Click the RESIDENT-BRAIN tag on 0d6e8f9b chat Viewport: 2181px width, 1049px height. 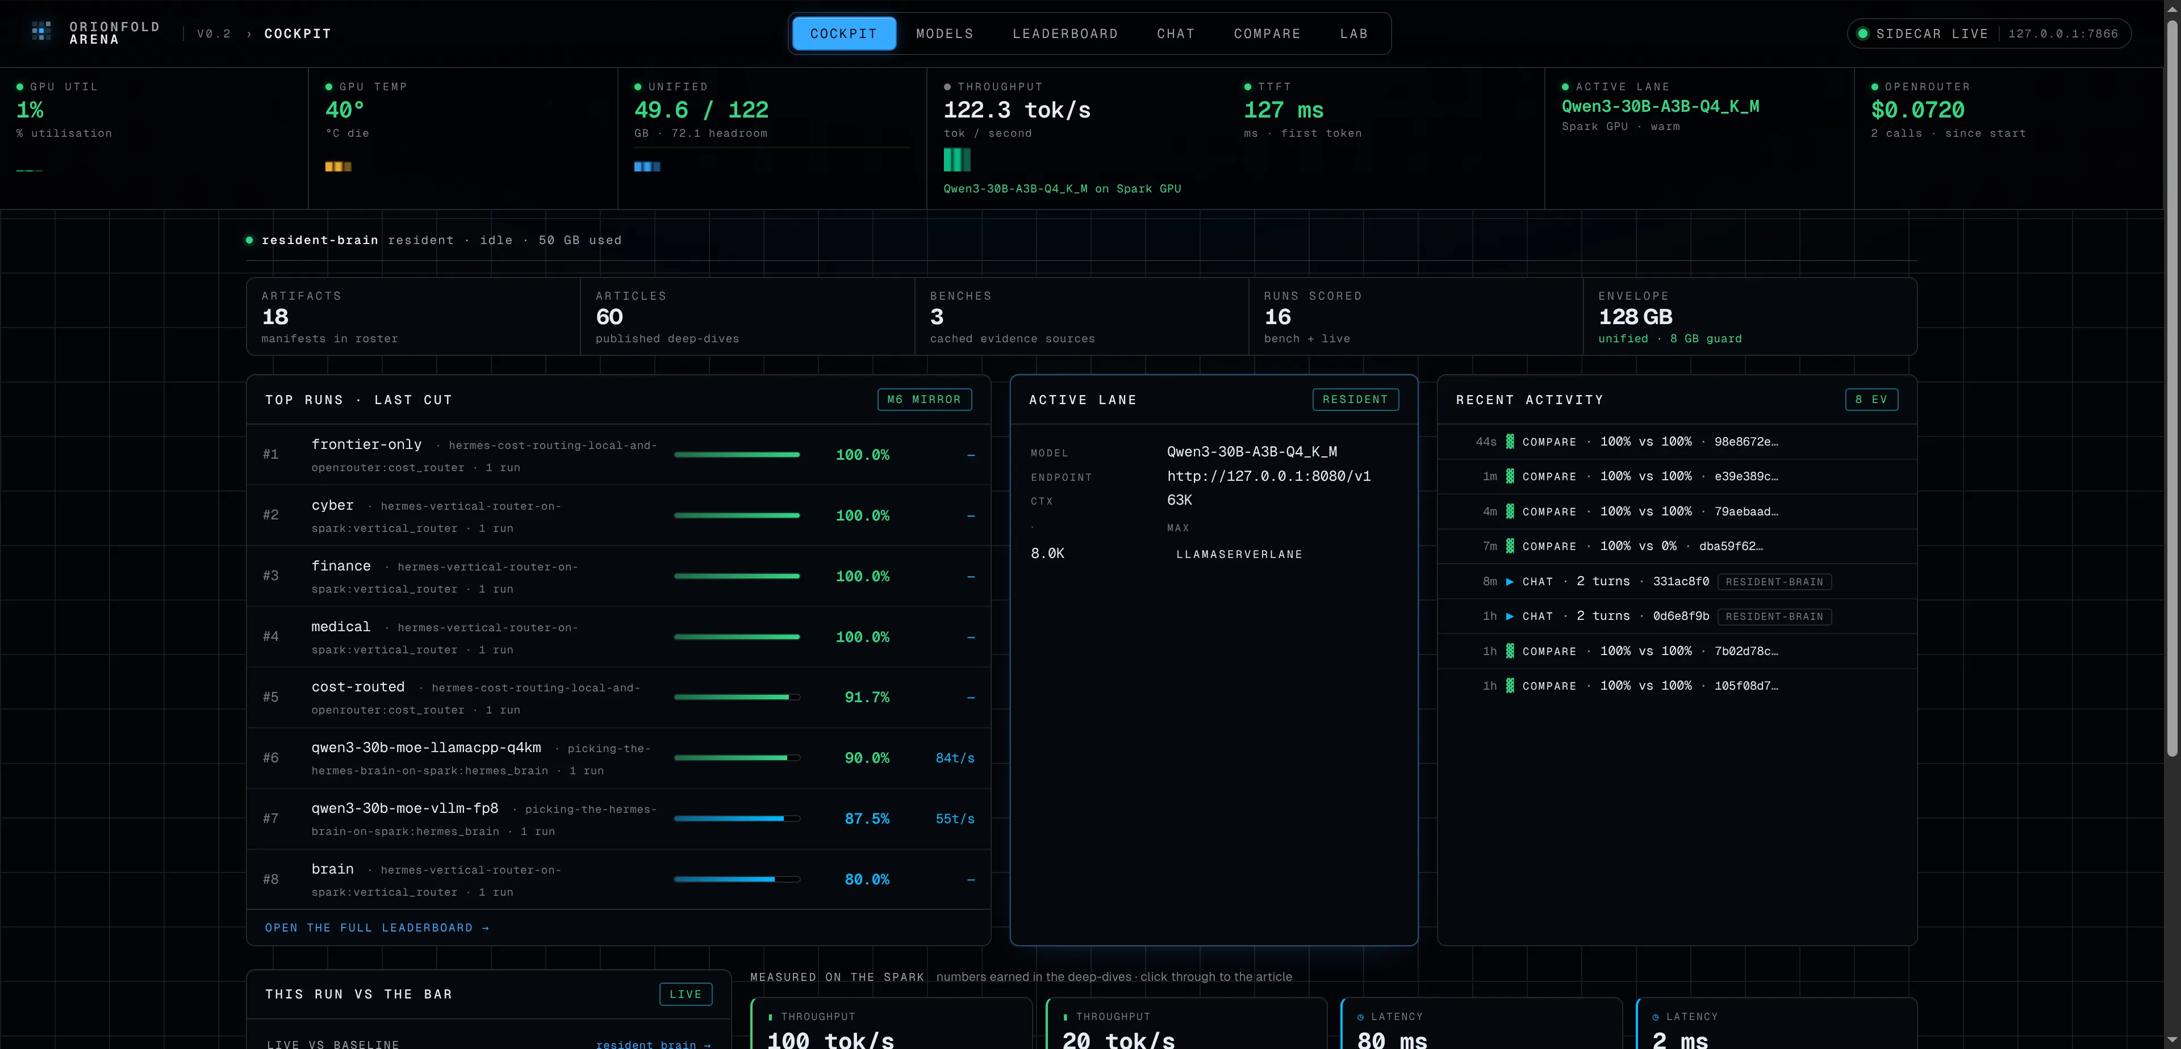(1774, 616)
